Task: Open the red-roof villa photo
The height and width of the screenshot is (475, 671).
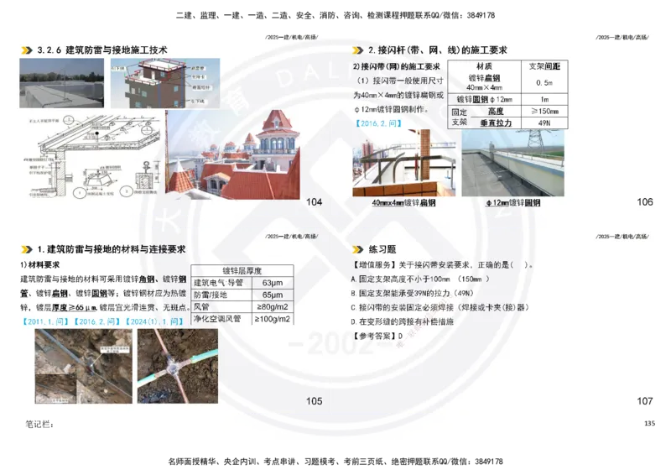Action: coord(232,154)
